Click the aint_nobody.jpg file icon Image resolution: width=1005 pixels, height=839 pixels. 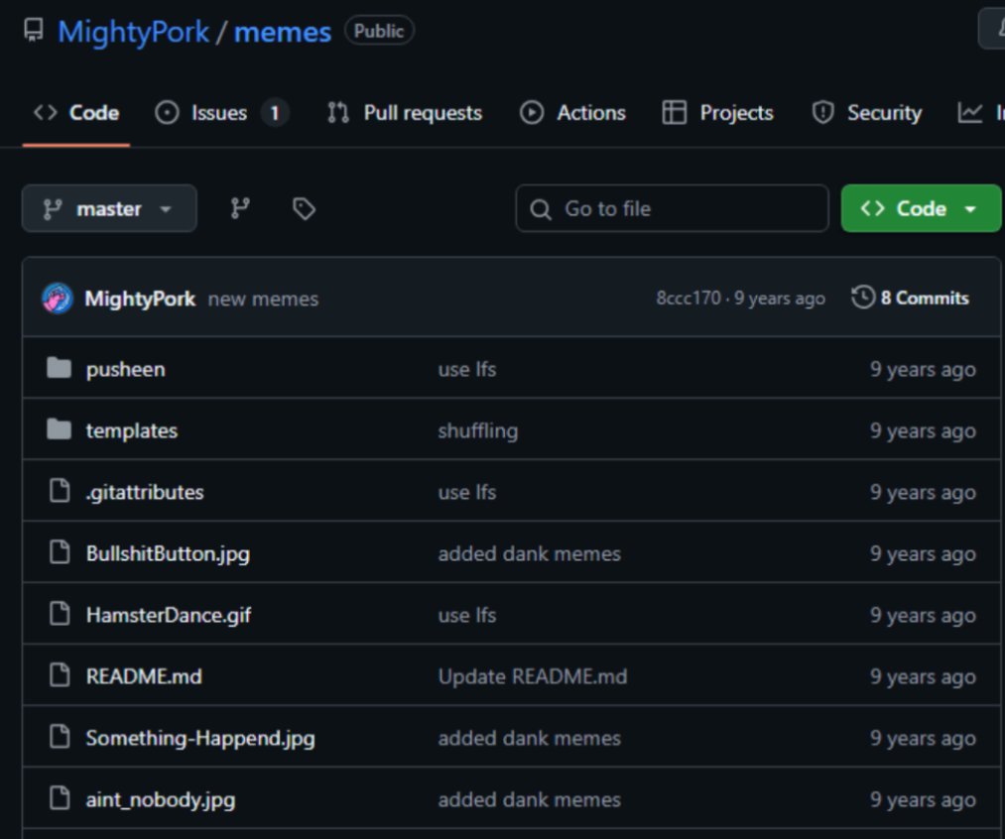pos(60,798)
